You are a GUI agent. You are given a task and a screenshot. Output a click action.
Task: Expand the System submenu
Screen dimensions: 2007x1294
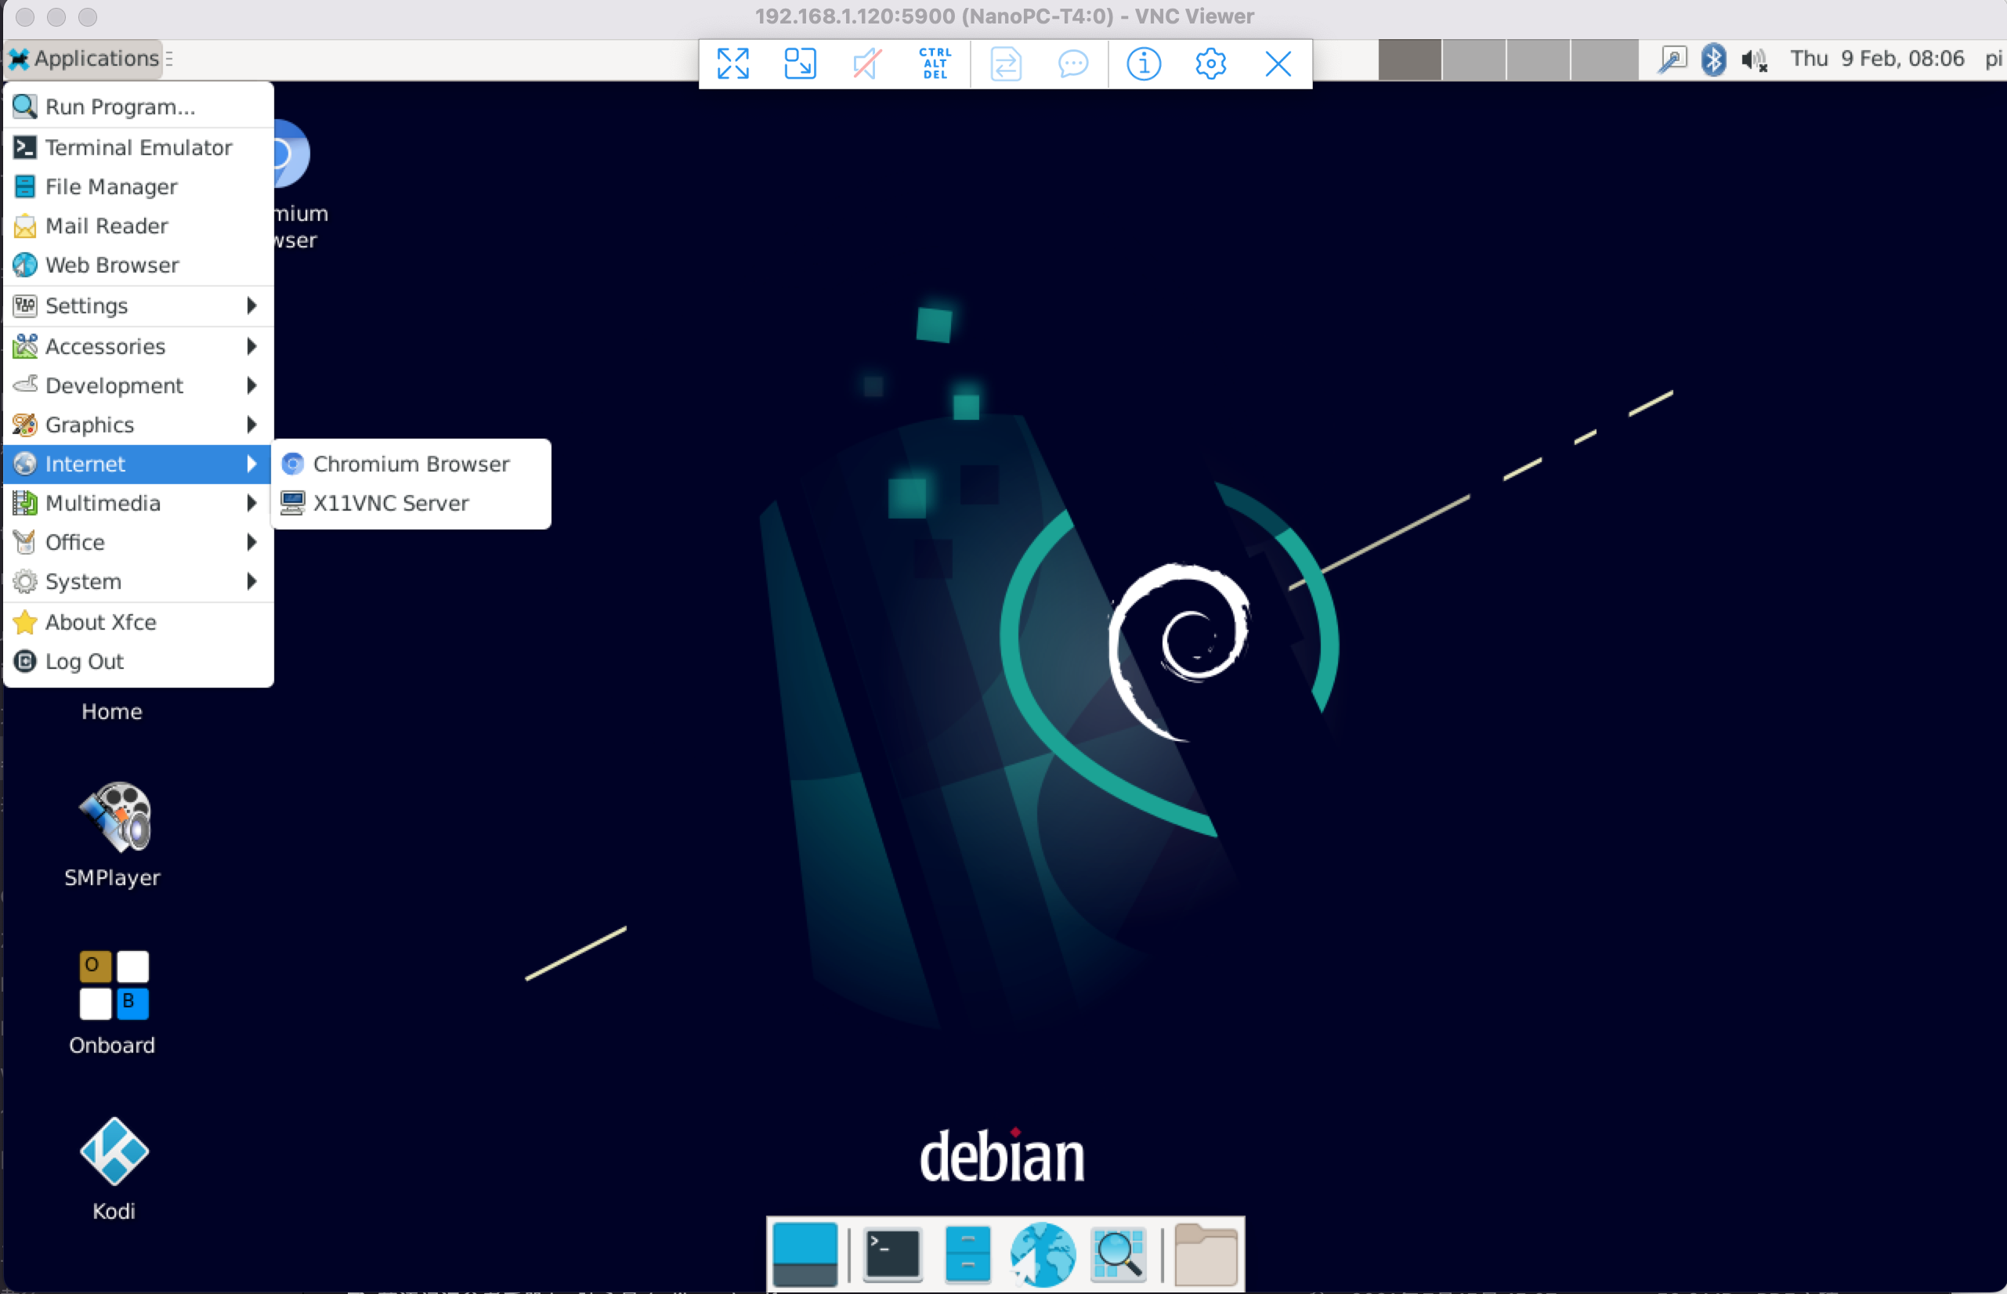coord(139,581)
